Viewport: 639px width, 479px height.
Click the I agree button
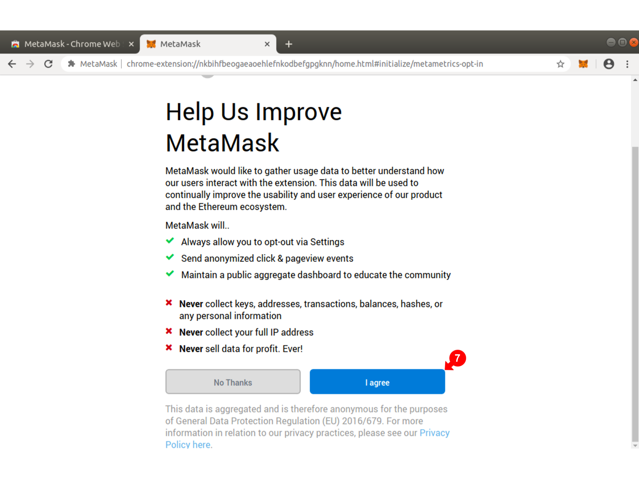coord(377,382)
